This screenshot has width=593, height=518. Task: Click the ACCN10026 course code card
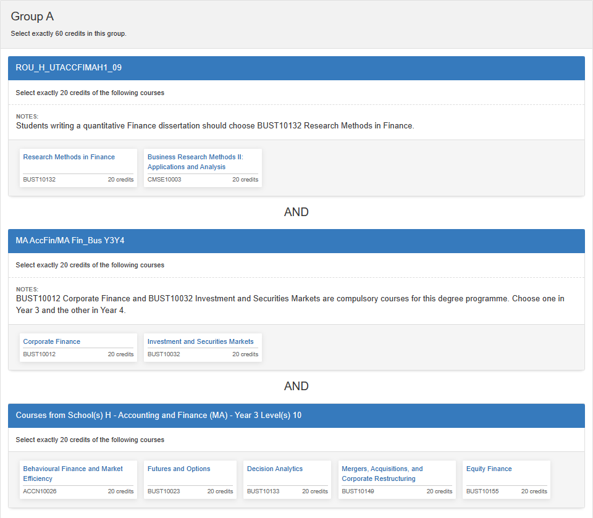(x=78, y=480)
